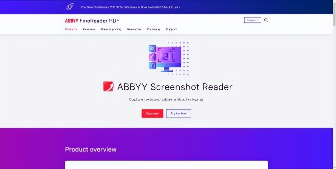Click the purple monitor illustration
The height and width of the screenshot is (169, 336).
pyautogui.click(x=169, y=57)
